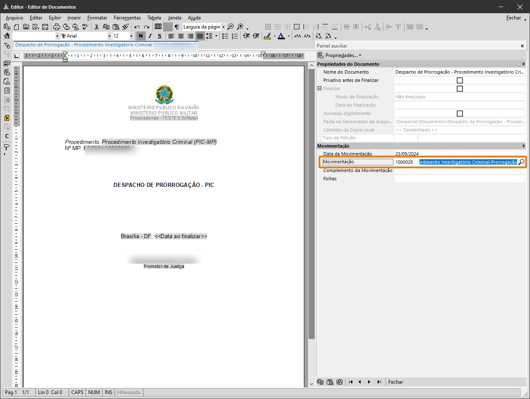
Task: Click the Print icon in toolbar
Action: point(56,27)
